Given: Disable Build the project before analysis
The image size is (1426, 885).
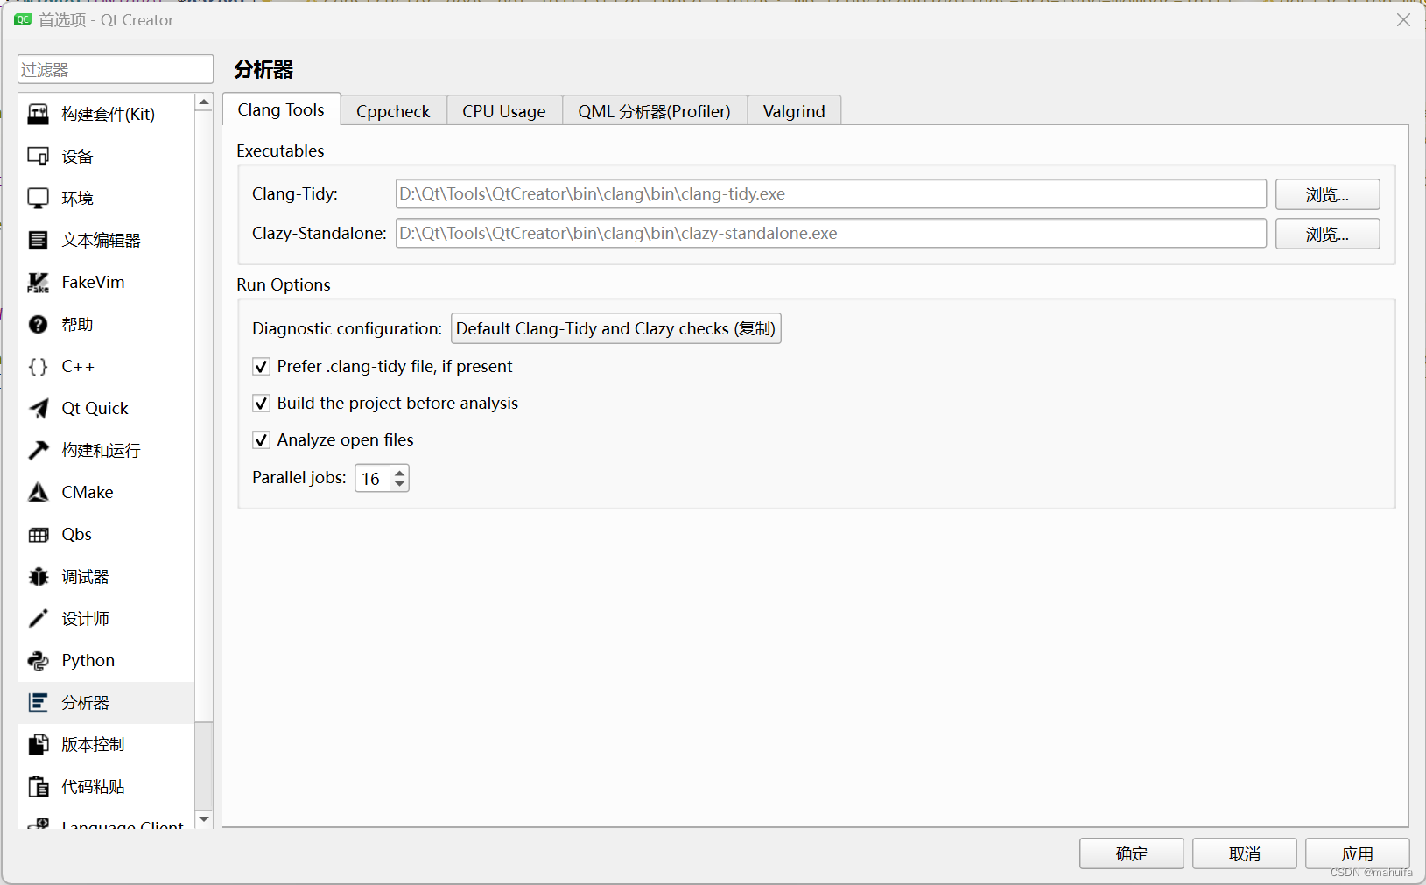Looking at the screenshot, I should click(261, 403).
